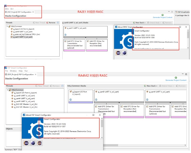Screen dimensions: 191x153
Task: Select g_uart0 UART in FSP thread tree
Action: coord(23,96)
